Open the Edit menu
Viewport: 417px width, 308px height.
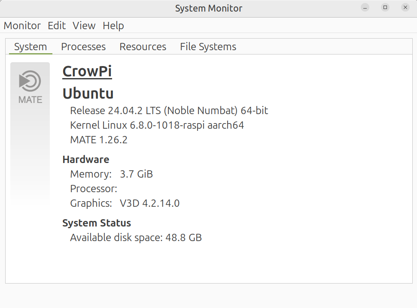pos(57,26)
